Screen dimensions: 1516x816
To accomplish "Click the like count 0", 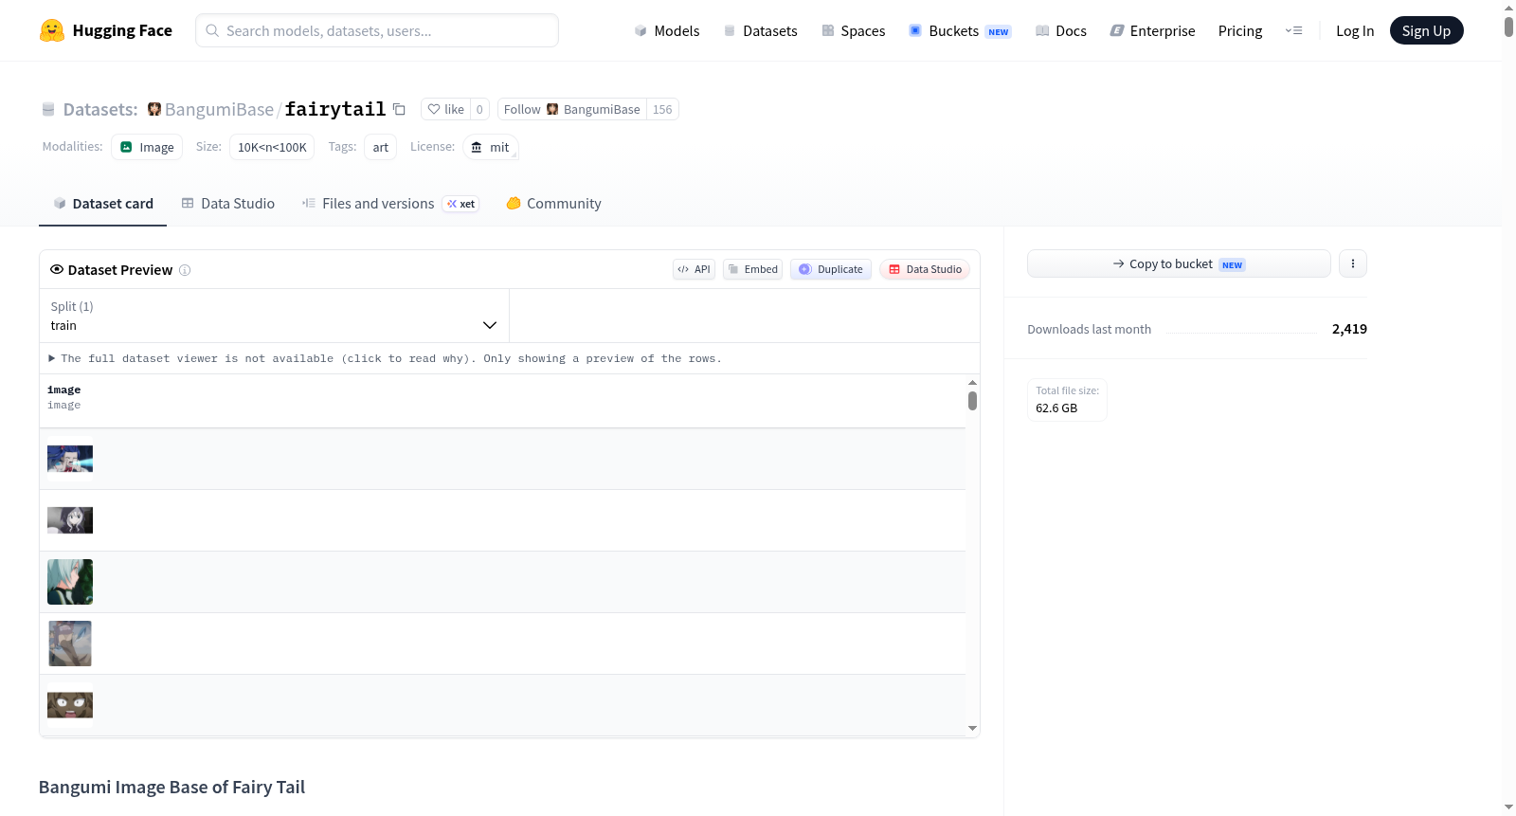I will (479, 109).
